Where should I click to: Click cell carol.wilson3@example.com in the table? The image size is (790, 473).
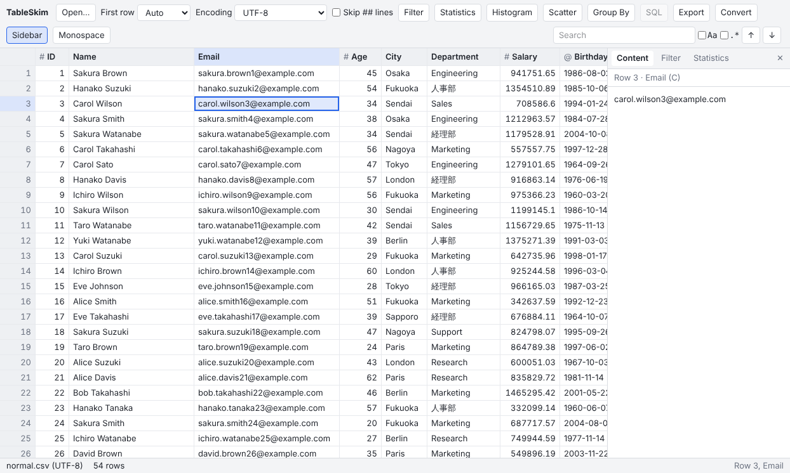(x=267, y=103)
